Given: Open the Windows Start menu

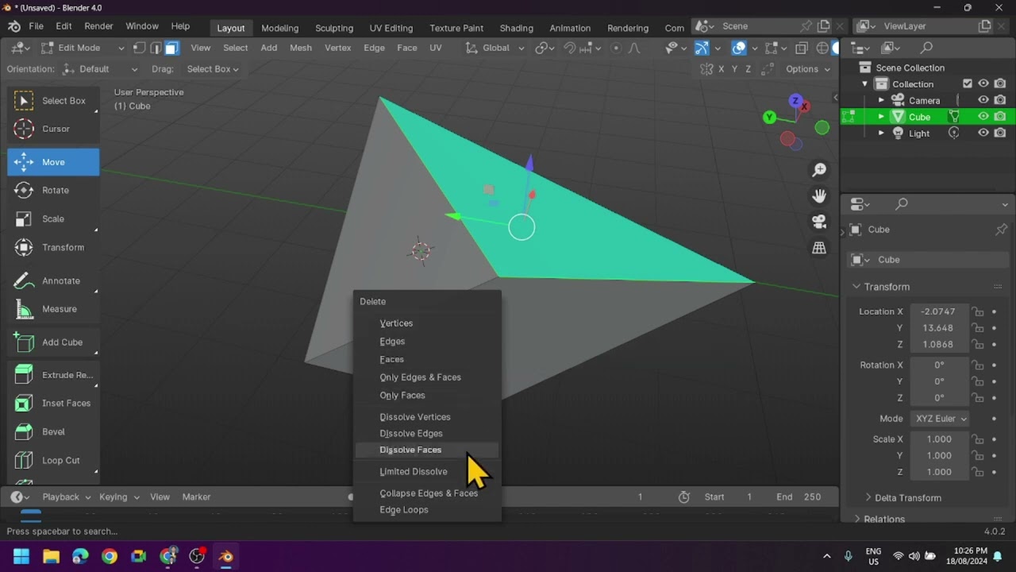Looking at the screenshot, I should 21,556.
